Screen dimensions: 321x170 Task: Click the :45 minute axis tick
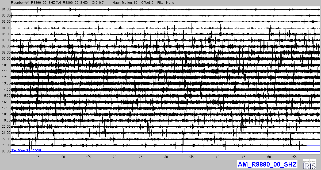[243, 157]
